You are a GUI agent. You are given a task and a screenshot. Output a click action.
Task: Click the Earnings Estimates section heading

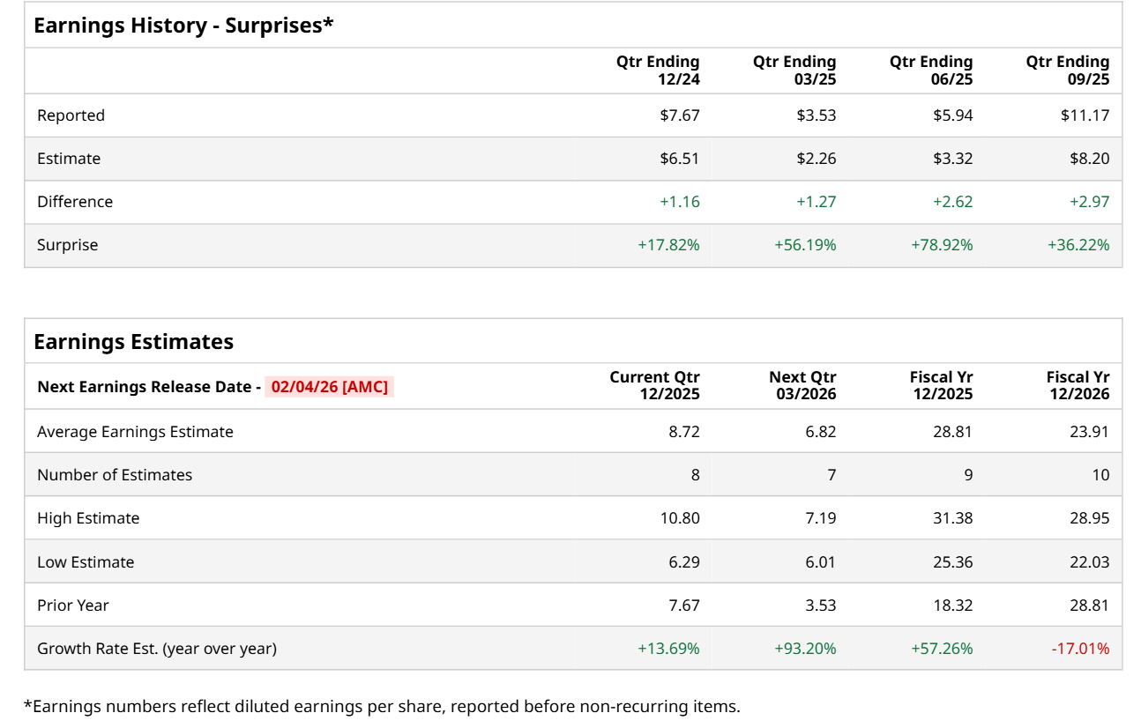[x=134, y=342]
